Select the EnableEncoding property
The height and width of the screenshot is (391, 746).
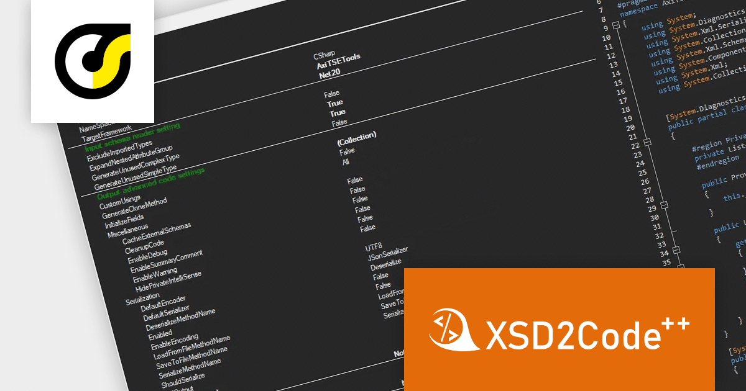tap(175, 343)
